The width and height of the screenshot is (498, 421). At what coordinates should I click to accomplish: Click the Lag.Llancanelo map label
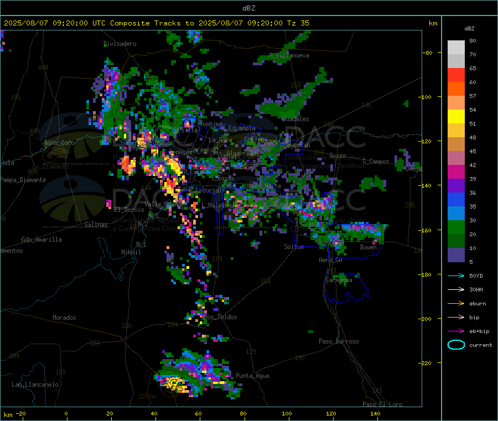tap(35, 384)
